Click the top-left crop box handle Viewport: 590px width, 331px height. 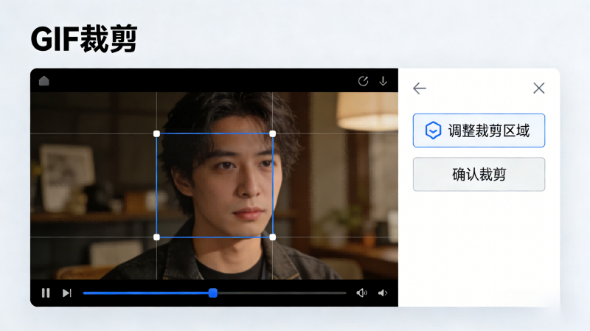(156, 133)
